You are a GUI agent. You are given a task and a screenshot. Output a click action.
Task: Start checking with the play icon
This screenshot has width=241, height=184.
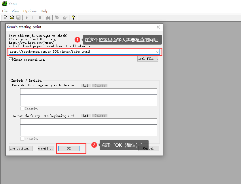(27, 18)
